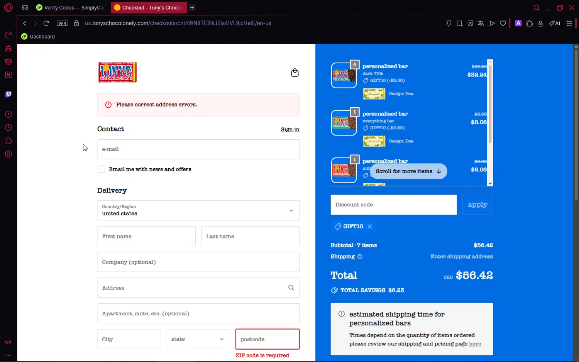Take a snapshot using toolbar icon
This screenshot has height=362, width=579.
(x=459, y=23)
